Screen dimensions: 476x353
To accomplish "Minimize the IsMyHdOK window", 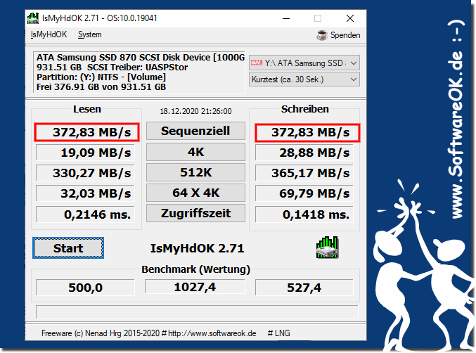I will click(x=286, y=18).
